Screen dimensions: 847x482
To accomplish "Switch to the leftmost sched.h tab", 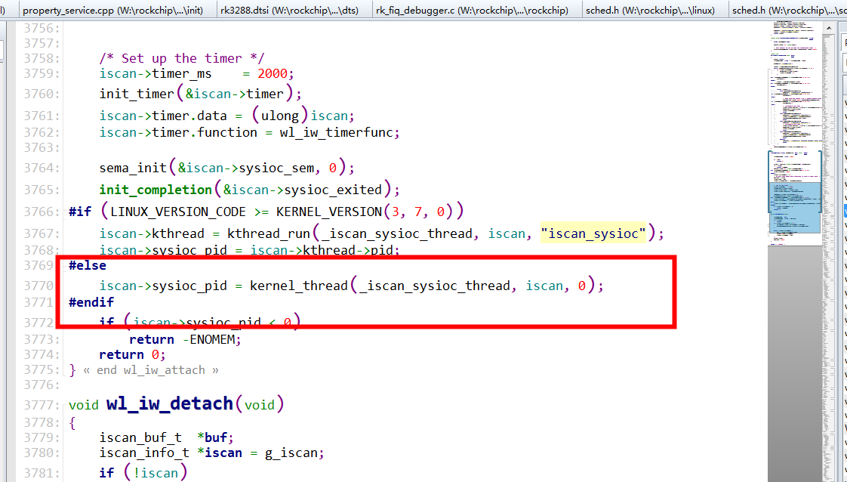I will pyautogui.click(x=649, y=11).
